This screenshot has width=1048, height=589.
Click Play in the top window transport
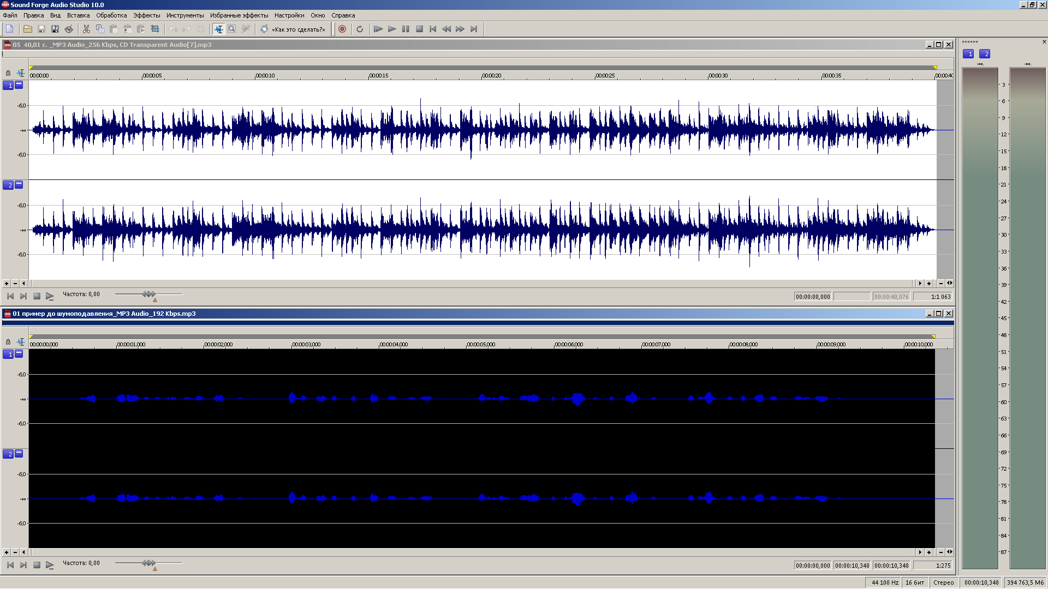coord(50,296)
